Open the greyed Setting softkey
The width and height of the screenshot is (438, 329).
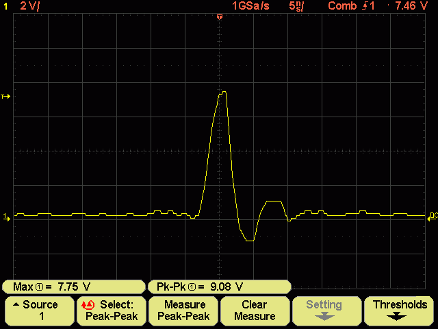point(326,310)
